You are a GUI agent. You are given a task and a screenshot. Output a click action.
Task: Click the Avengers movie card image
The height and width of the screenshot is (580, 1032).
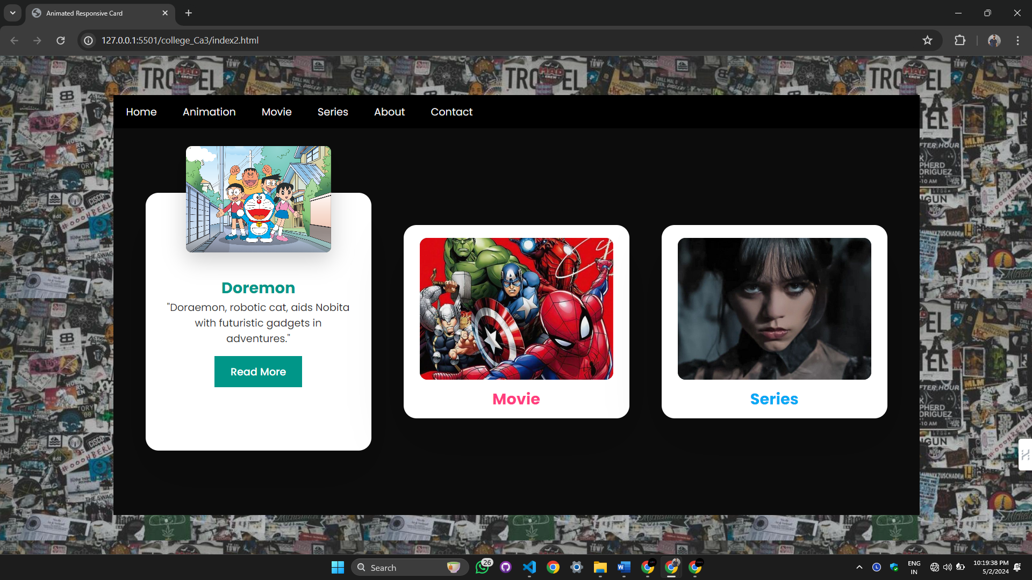[x=517, y=309]
